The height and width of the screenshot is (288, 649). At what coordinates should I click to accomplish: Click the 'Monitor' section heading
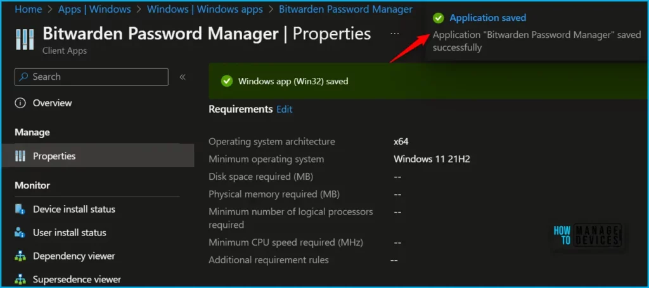pyautogui.click(x=32, y=185)
